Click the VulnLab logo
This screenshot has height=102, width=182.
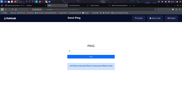[x=10, y=18]
